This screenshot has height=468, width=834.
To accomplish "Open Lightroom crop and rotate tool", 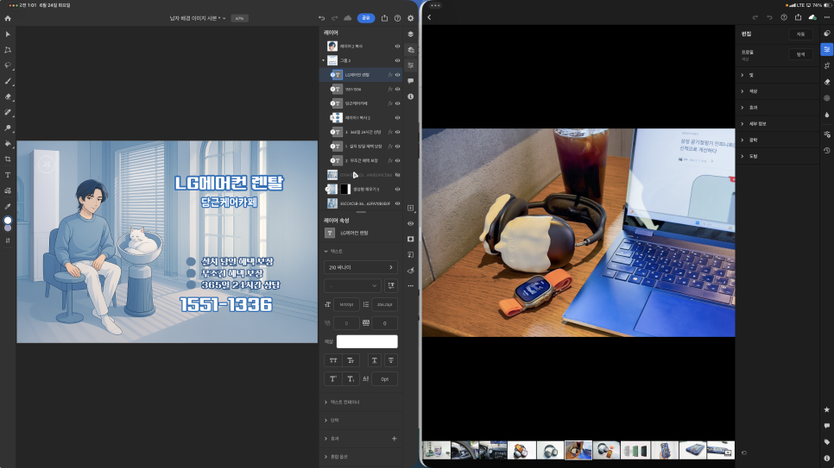I will click(x=826, y=66).
